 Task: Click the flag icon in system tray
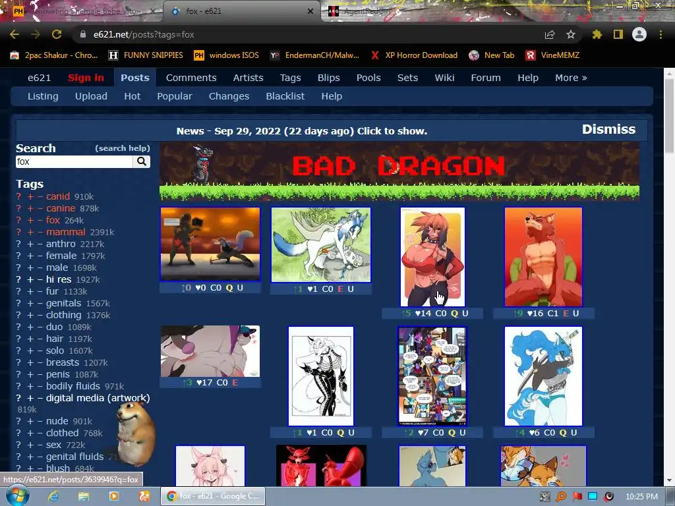[x=577, y=497]
